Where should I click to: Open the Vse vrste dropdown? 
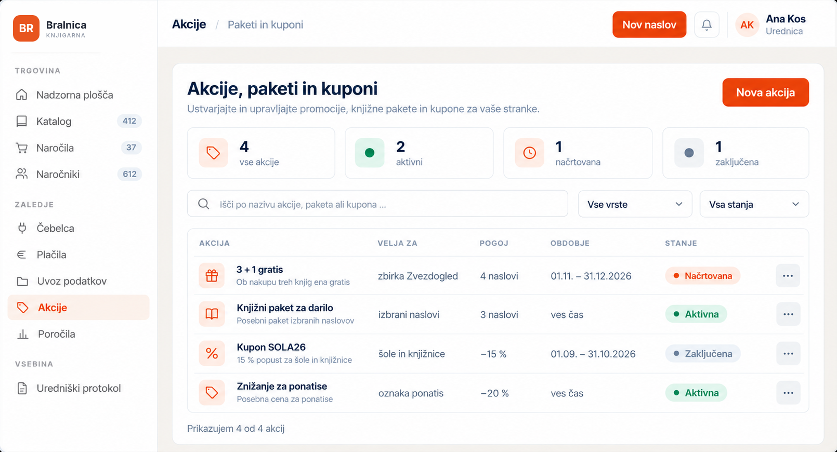635,204
